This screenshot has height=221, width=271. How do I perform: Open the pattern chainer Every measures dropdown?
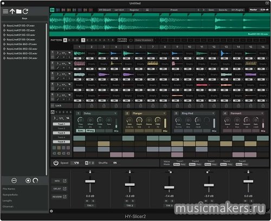(144, 40)
